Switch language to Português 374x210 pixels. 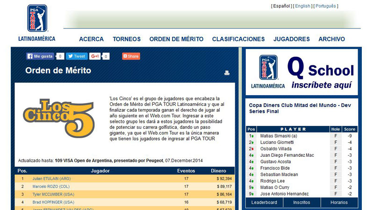coord(325,6)
